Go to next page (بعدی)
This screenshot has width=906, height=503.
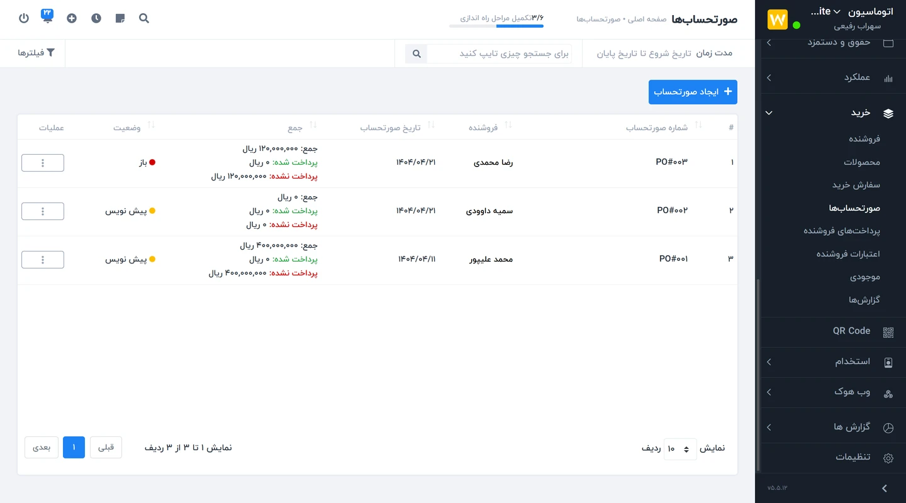[42, 448]
